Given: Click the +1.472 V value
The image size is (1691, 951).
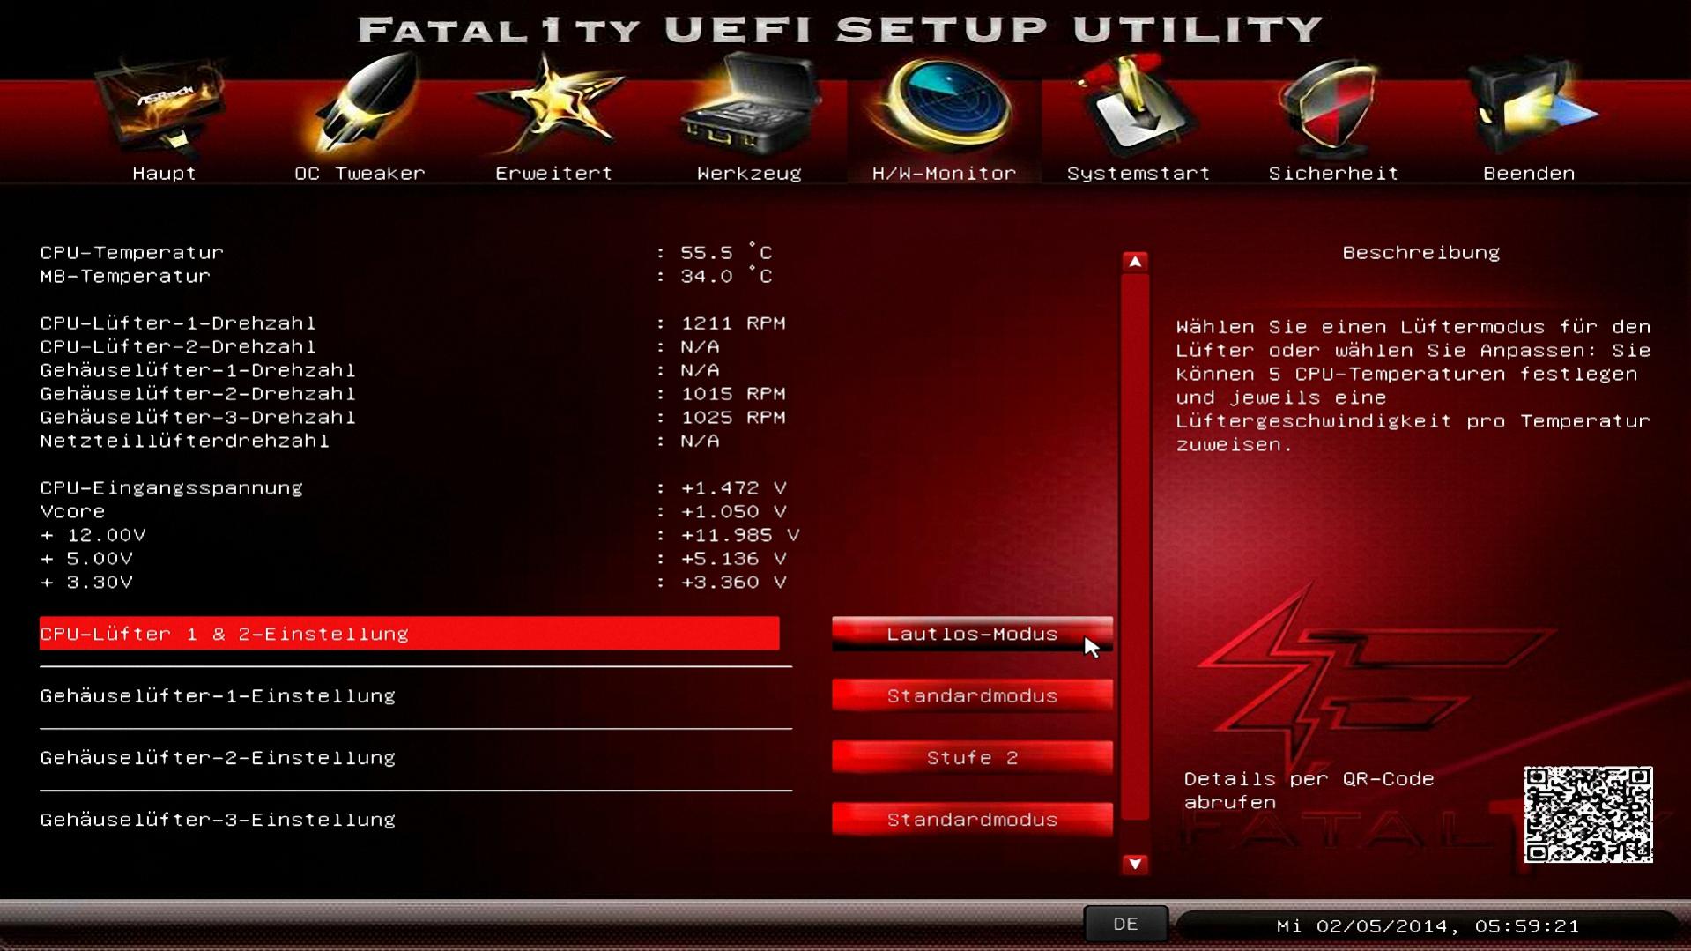Looking at the screenshot, I should pyautogui.click(x=733, y=488).
